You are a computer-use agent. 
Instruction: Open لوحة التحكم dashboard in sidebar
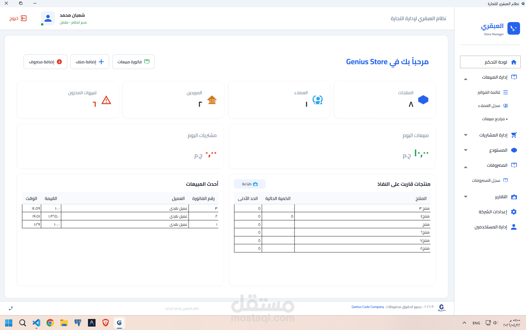point(490,62)
